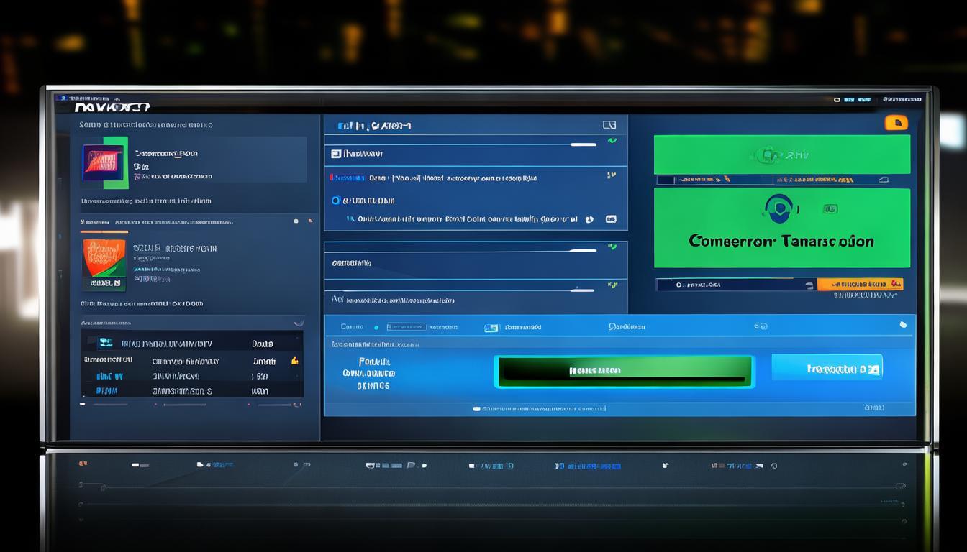Adjust the third slider handle in the middle panel
The width and height of the screenshot is (967, 552).
(x=584, y=290)
